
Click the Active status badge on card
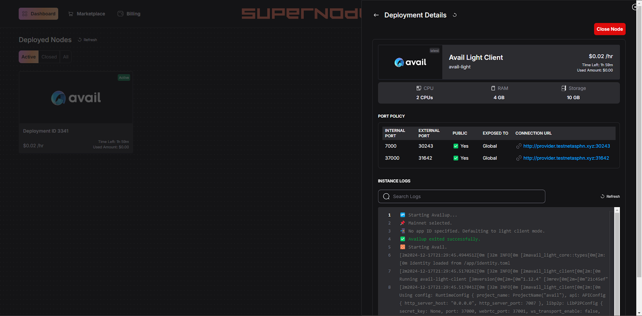coord(124,78)
